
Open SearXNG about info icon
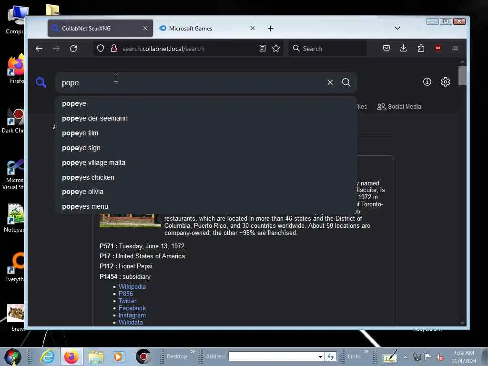pos(427,82)
